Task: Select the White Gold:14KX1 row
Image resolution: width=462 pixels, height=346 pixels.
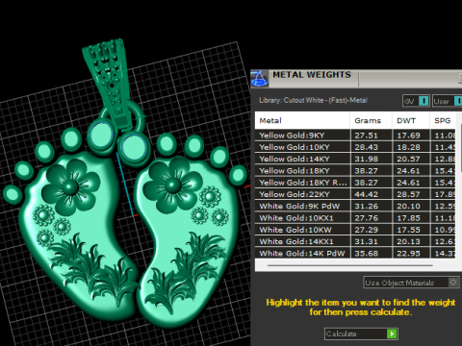Action: tap(355, 241)
